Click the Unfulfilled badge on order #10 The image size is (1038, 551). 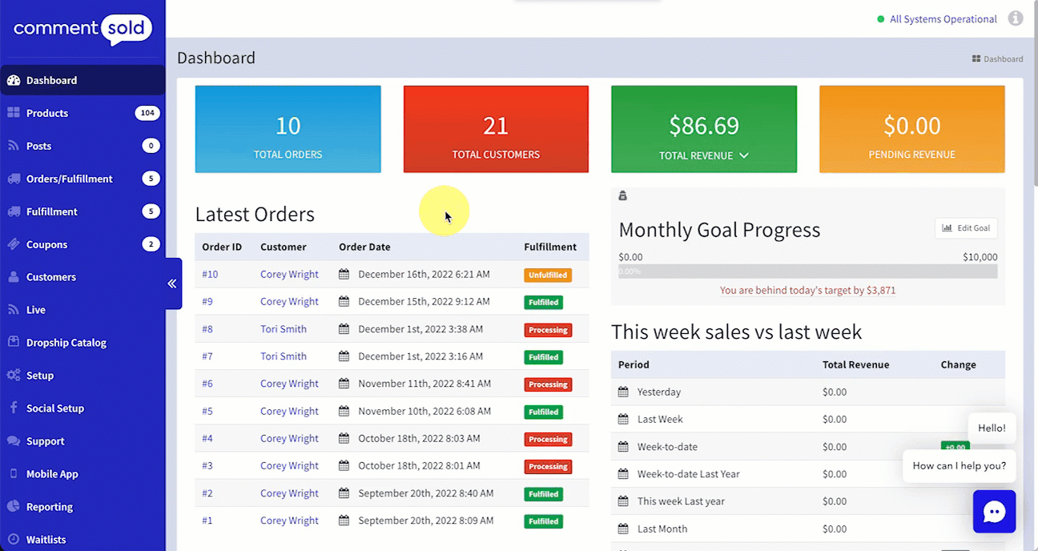coord(548,275)
